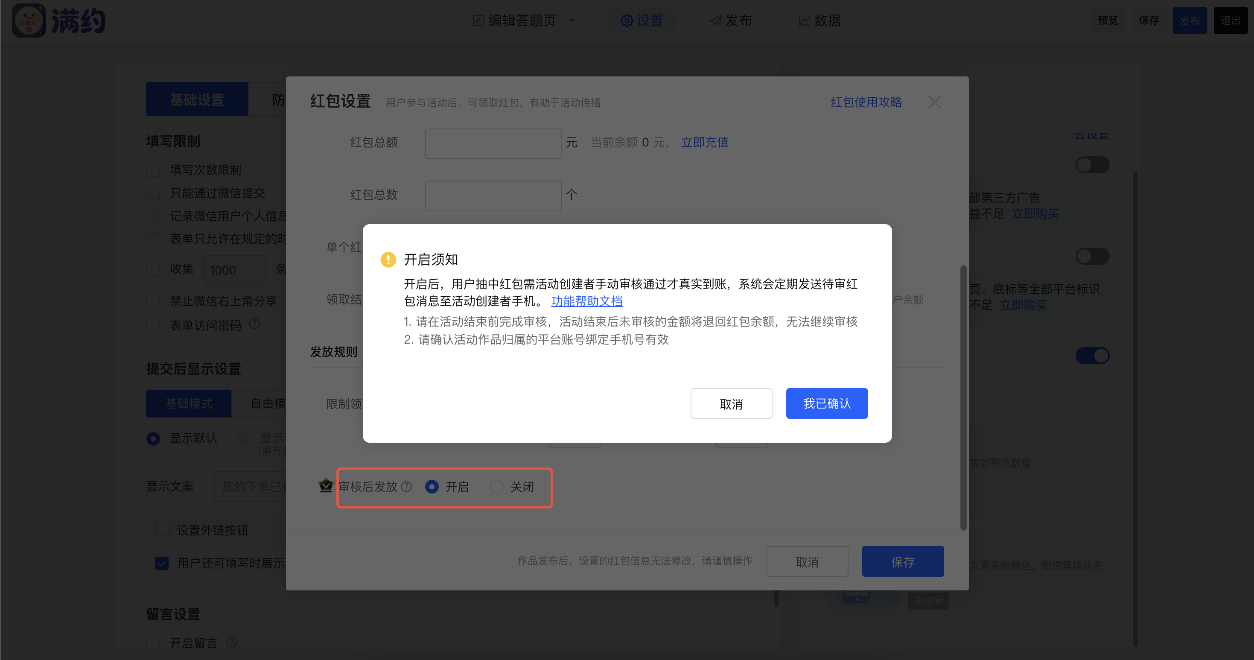Switch to 基础设置 tab
The height and width of the screenshot is (660, 1254).
(197, 99)
